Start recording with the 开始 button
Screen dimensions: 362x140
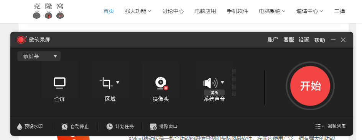pos(310,86)
